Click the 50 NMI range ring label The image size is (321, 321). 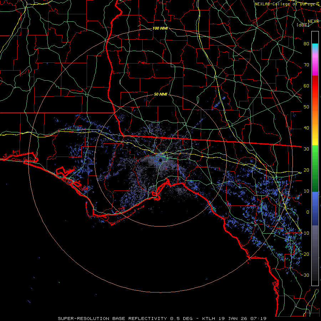[x=160, y=95]
